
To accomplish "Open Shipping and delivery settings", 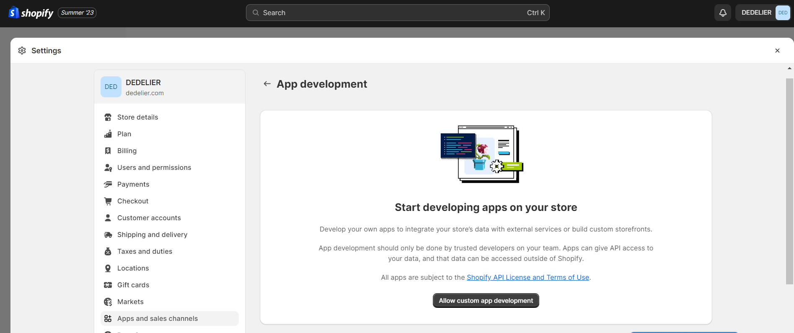I will click(x=170, y=234).
